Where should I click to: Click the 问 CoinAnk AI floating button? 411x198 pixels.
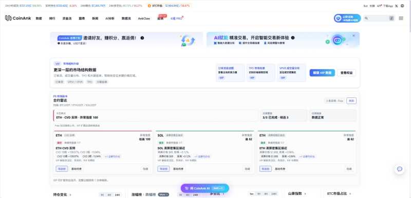pyautogui.click(x=204, y=188)
